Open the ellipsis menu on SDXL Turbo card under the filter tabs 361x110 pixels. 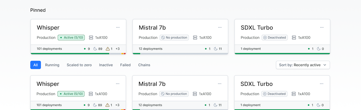[x=322, y=84]
